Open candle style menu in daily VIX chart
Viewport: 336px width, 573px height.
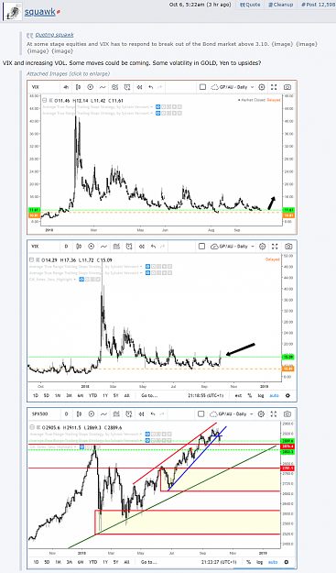[79, 247]
